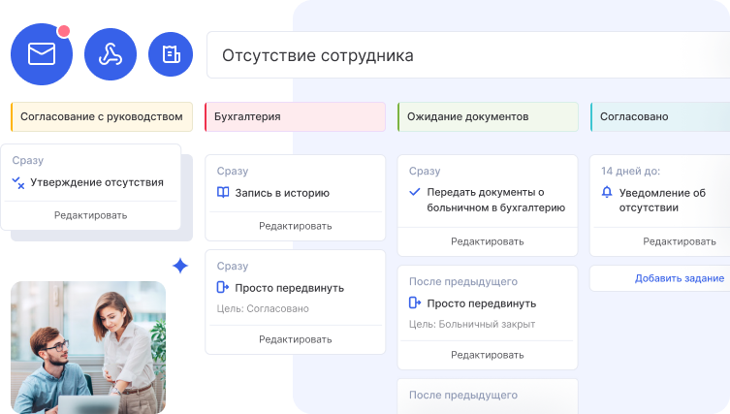This screenshot has height=414, width=730.
Task: Click the move icon in Бухгалтерия card
Action: click(223, 288)
